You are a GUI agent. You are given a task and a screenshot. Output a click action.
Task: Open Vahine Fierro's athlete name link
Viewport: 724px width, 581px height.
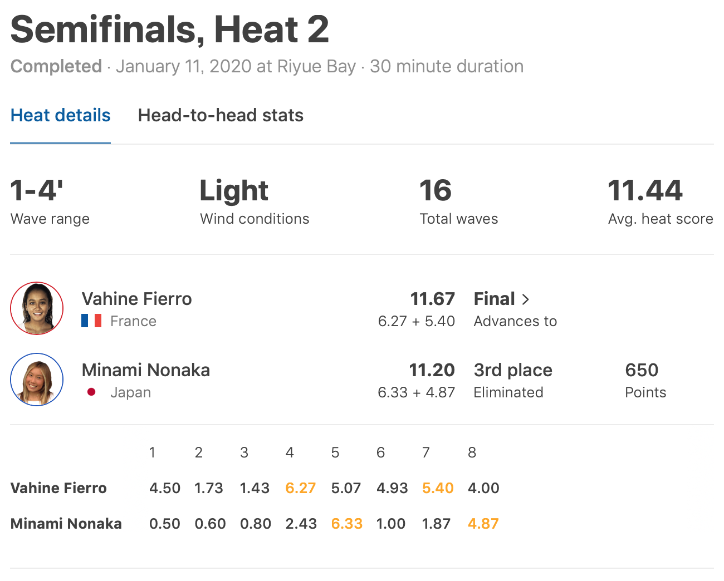pos(136,299)
